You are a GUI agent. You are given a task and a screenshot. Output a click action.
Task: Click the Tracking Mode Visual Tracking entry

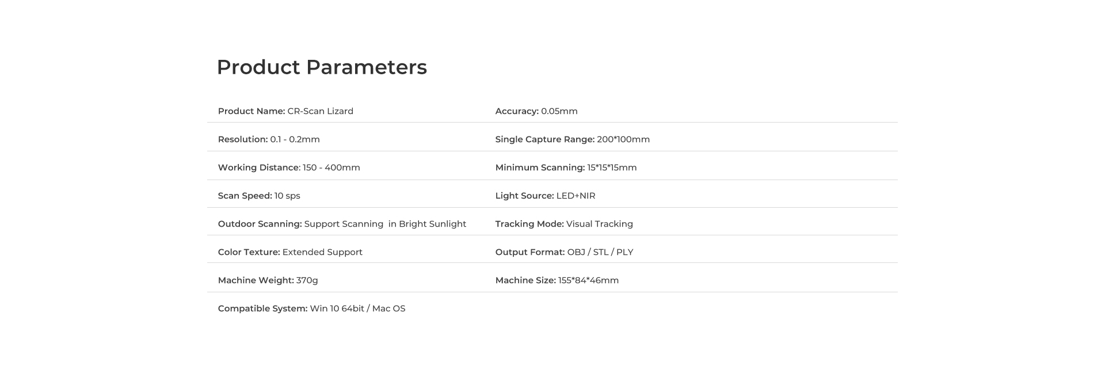click(563, 224)
